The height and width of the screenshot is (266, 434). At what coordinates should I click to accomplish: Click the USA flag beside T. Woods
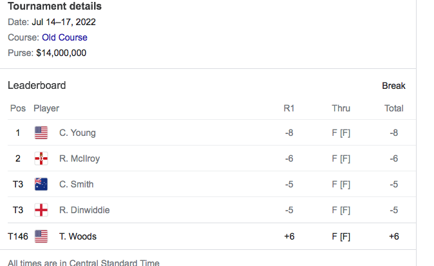click(41, 236)
